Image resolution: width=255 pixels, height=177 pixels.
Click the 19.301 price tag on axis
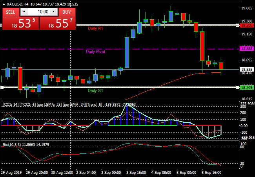[x=246, y=25]
